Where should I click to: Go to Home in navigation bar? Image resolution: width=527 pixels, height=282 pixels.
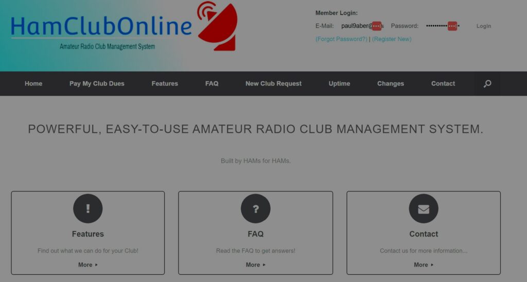(33, 84)
